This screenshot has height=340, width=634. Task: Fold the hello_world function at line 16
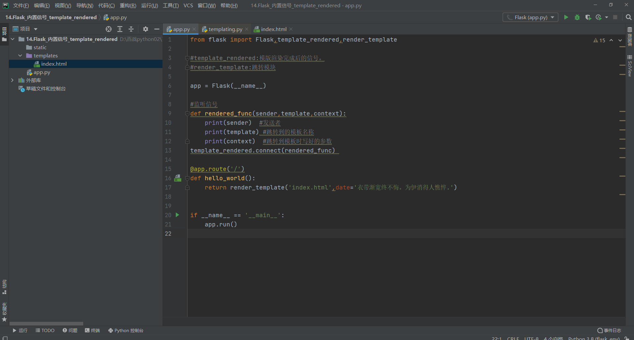[x=187, y=178]
